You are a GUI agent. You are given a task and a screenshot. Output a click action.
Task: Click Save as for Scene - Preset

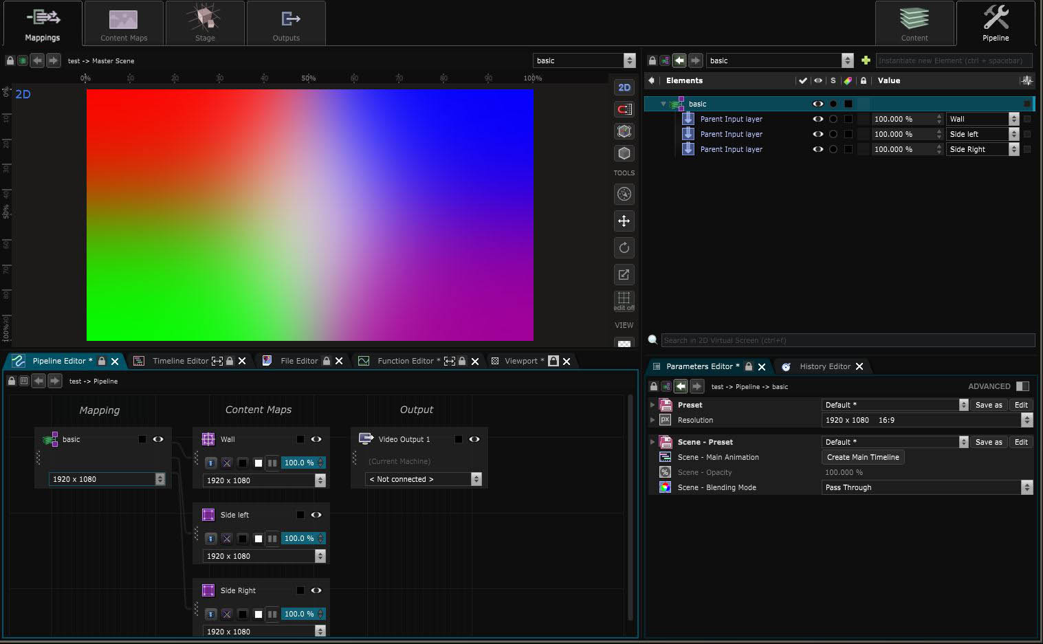(988, 442)
